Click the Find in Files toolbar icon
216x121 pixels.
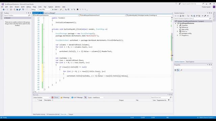[x=61, y=9]
